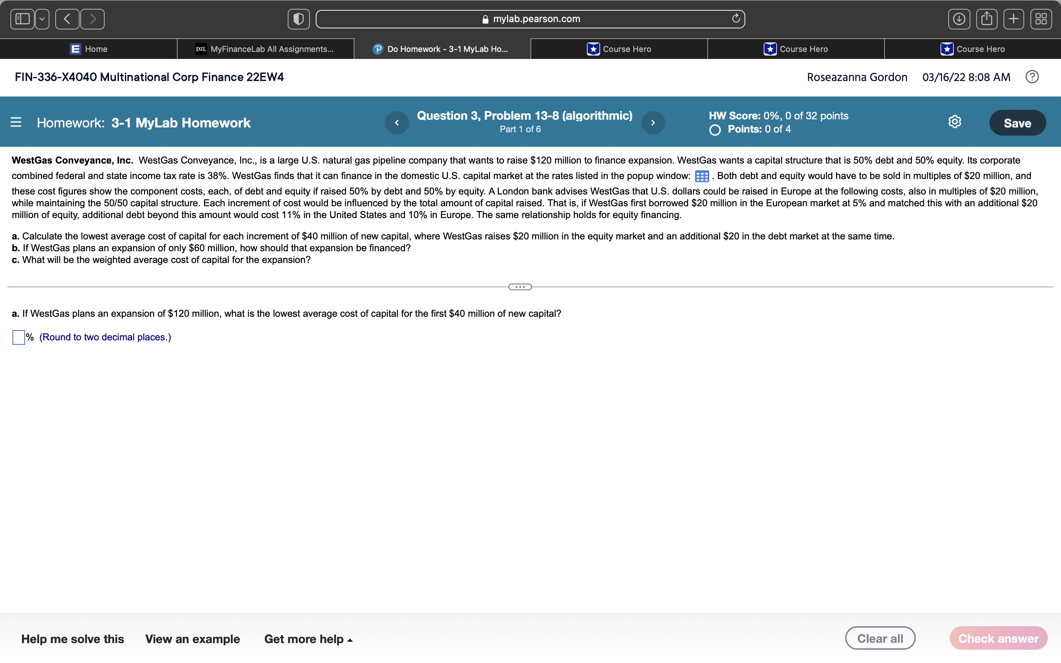Click the share icon in the toolbar

tap(987, 18)
